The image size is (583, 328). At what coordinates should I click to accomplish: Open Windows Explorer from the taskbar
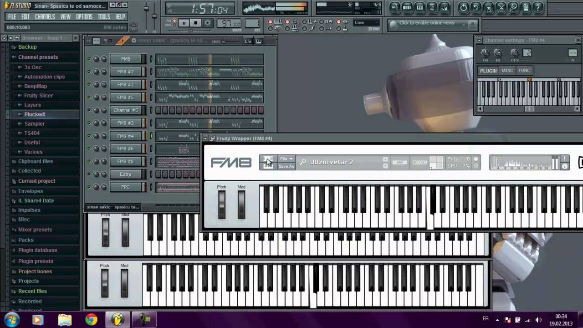point(65,320)
